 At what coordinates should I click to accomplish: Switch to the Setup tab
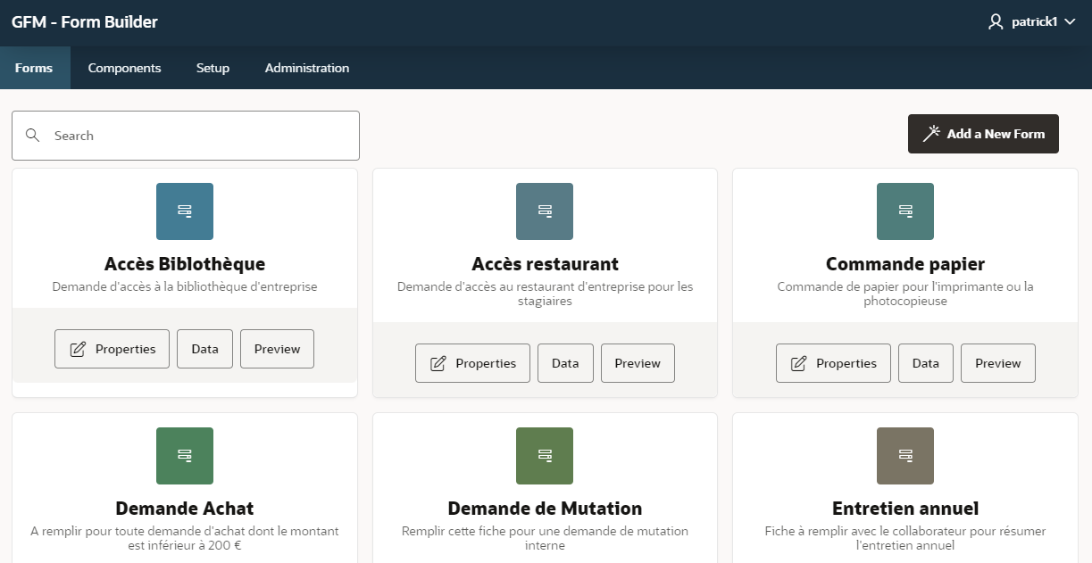[213, 68]
